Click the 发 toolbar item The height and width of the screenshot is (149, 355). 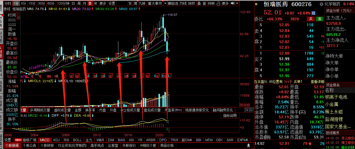click(130, 3)
